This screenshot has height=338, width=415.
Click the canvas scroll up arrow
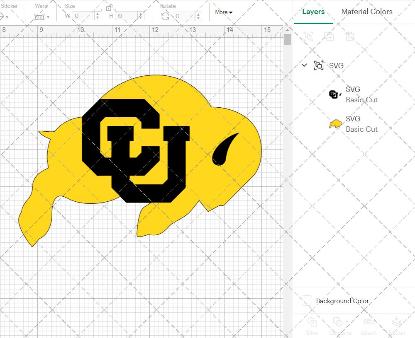pyautogui.click(x=287, y=29)
